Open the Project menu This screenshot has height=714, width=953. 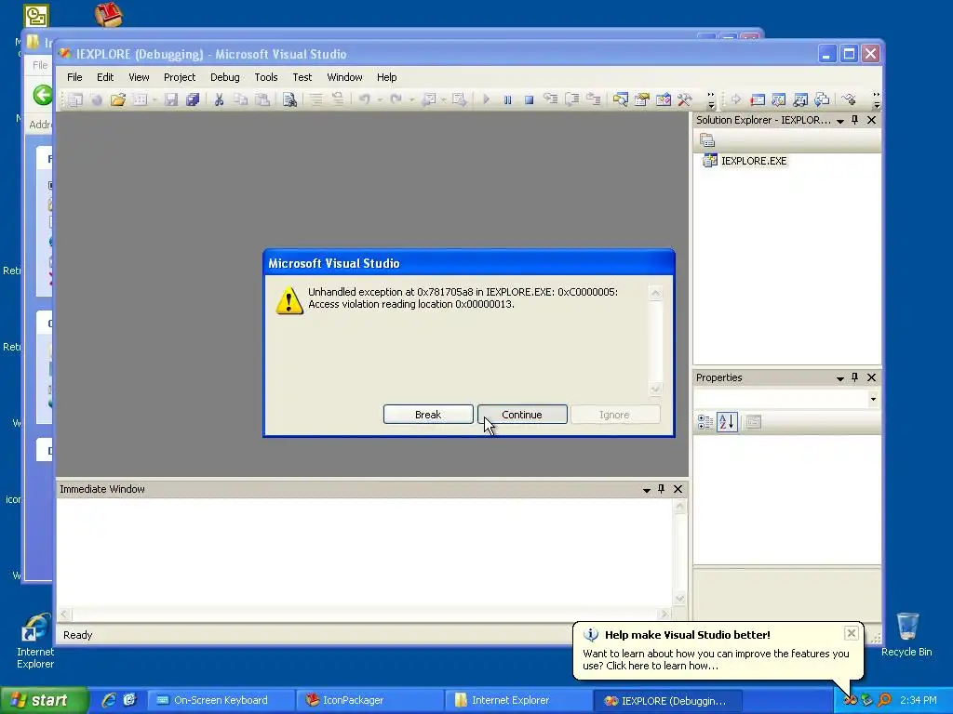[x=180, y=77]
